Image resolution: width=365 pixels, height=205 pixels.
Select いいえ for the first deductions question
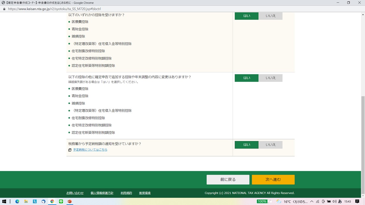[x=271, y=16]
